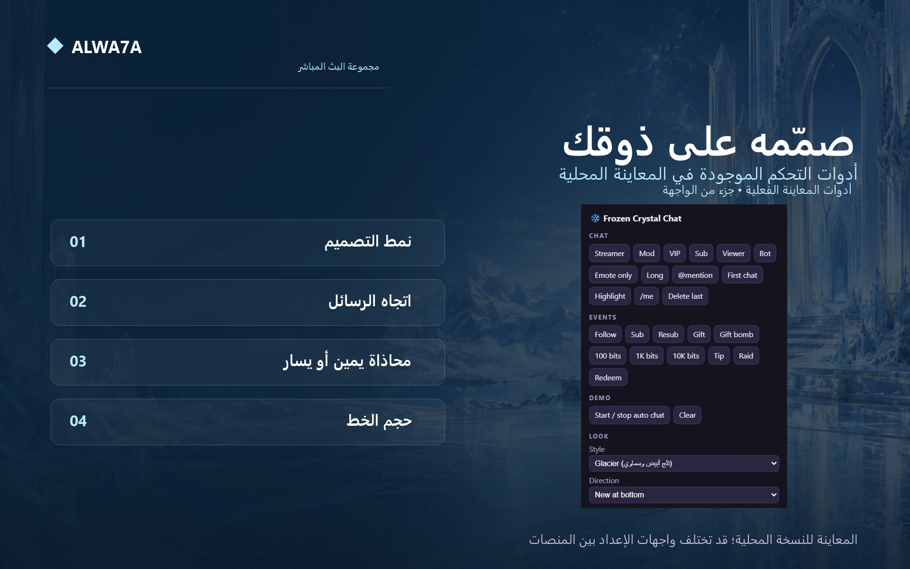
Task: Select card 02 اتجاه الرسائل
Action: click(248, 302)
